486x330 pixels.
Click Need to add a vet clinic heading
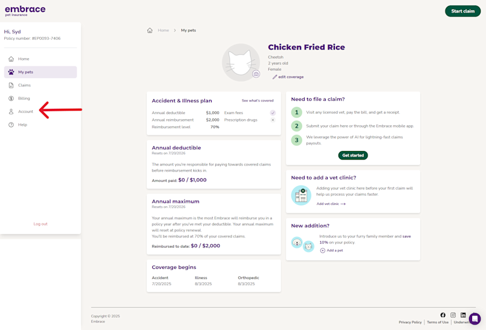click(323, 178)
